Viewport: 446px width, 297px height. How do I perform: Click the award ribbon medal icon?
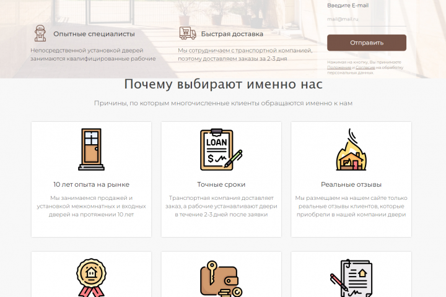point(91,277)
